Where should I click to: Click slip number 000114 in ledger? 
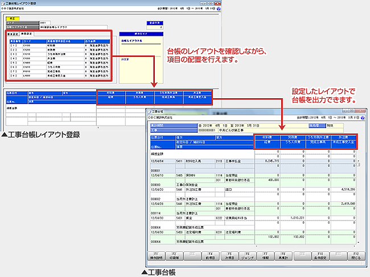click(155, 213)
